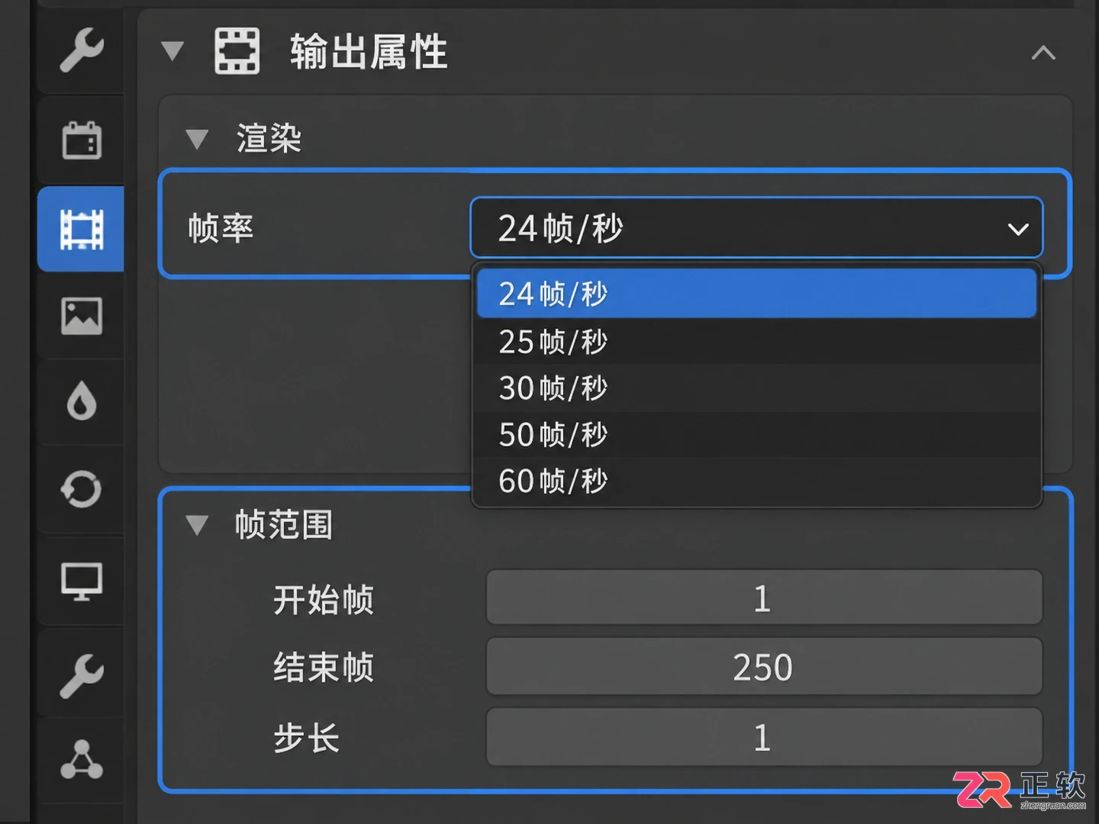Choose 60帧/秒 from the frame rate list
Viewport: 1099px width, 824px height.
pyautogui.click(x=756, y=481)
